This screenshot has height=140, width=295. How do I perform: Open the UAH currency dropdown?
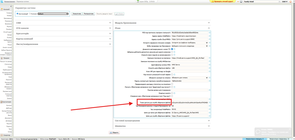click(x=285, y=1)
